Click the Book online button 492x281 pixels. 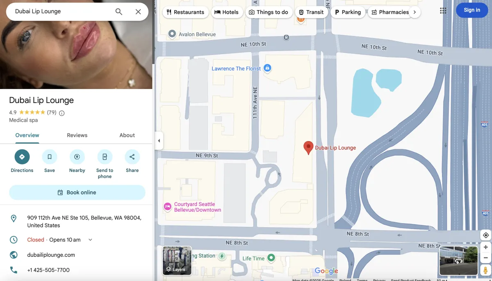click(77, 192)
